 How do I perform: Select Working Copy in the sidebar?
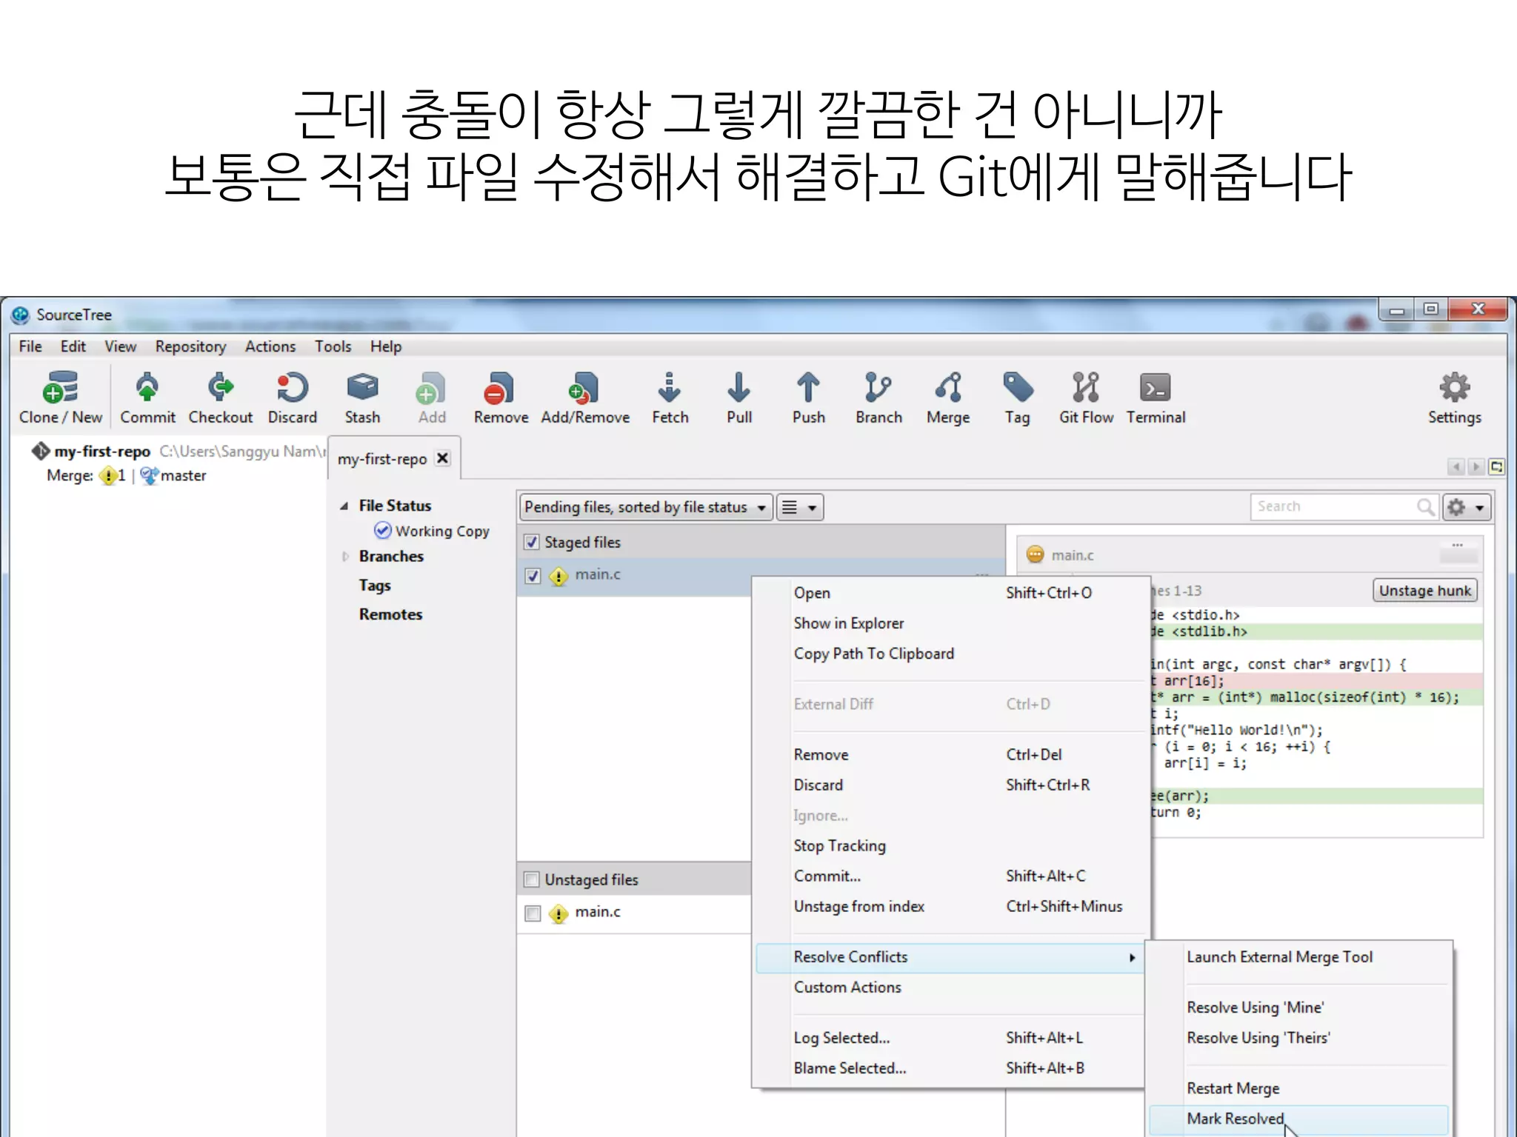pyautogui.click(x=442, y=531)
